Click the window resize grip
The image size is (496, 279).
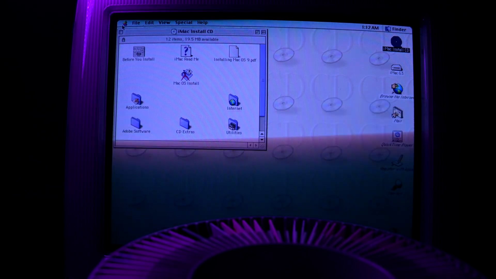262,146
